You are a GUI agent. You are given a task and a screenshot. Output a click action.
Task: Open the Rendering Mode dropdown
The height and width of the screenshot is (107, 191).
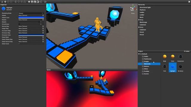point(31,13)
